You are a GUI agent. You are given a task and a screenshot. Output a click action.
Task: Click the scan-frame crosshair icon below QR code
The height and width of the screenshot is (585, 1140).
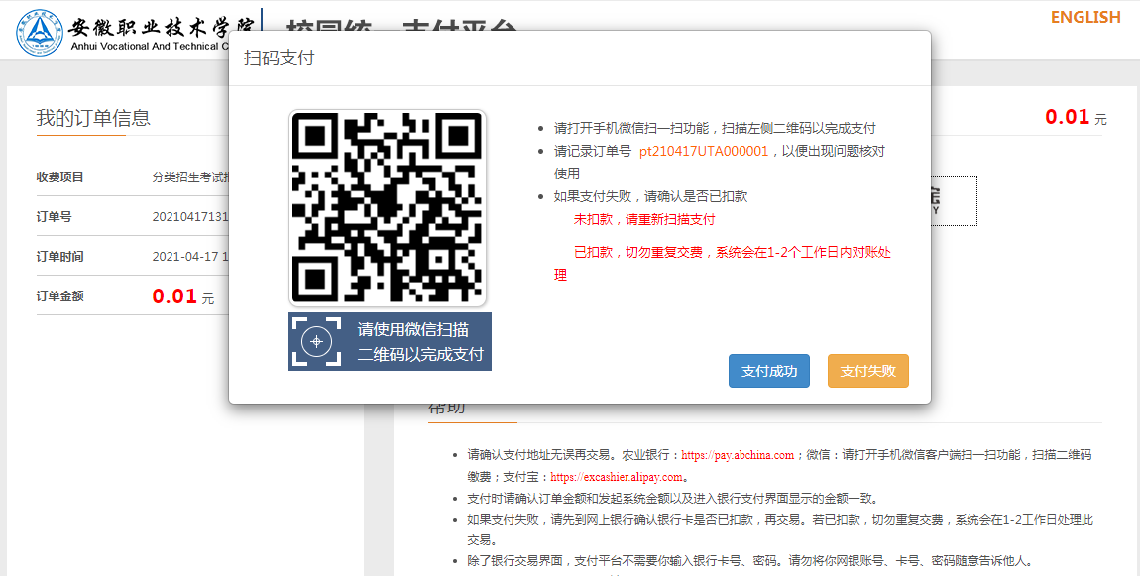316,342
